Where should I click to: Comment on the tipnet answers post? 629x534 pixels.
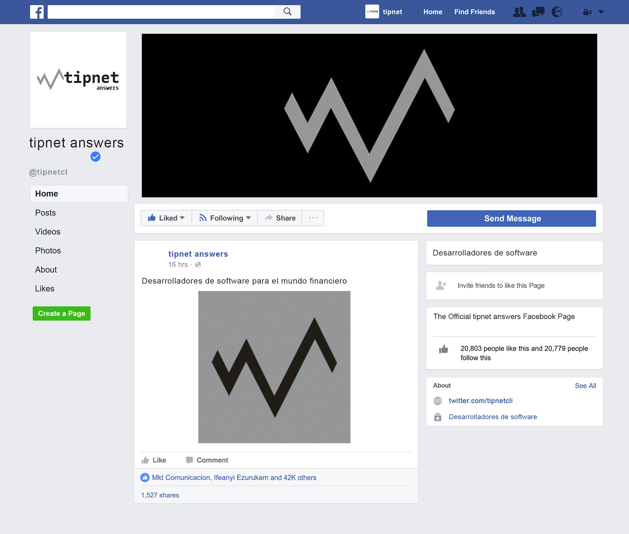207,460
